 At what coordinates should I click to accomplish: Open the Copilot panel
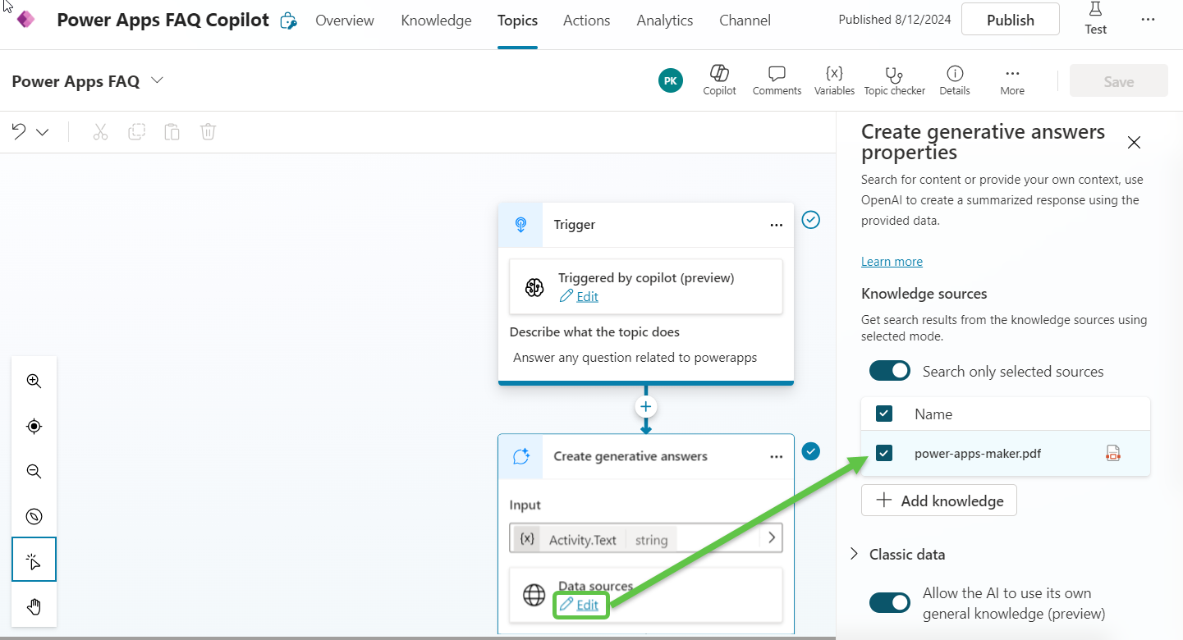[719, 80]
